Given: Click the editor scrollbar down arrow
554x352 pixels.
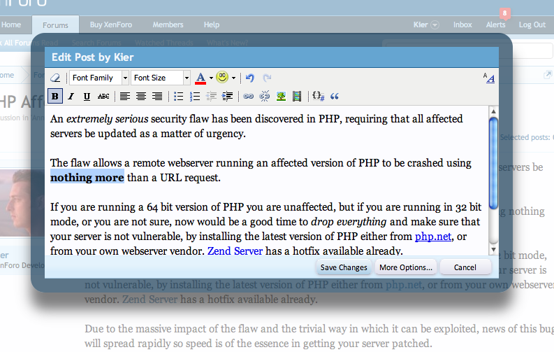Looking at the screenshot, I should coord(494,249).
